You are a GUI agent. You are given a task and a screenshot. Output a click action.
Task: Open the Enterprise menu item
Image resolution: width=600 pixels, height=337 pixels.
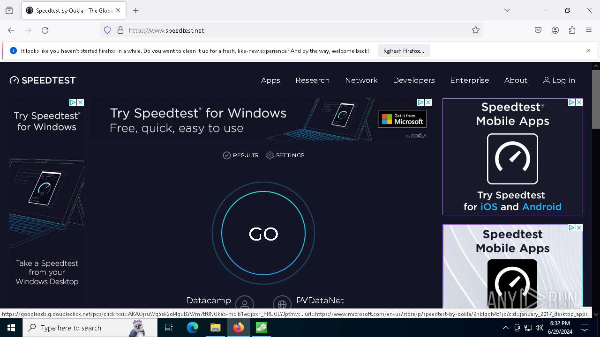click(470, 81)
